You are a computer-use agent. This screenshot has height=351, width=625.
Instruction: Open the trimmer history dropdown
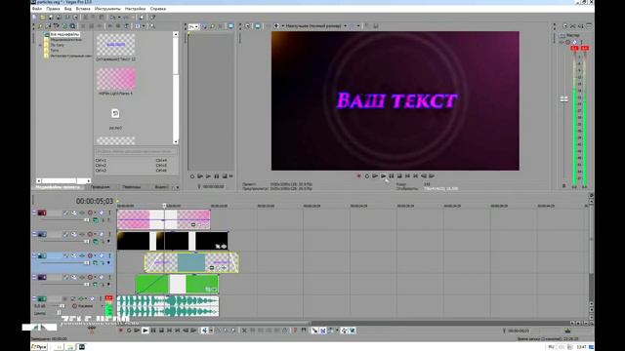[x=193, y=26]
